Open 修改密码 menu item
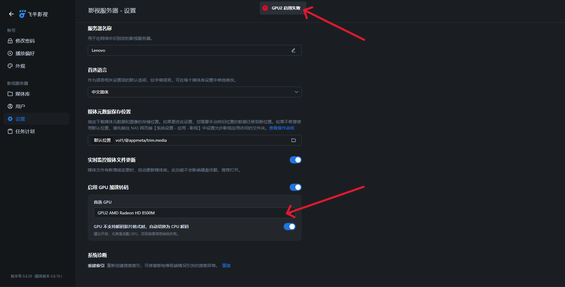The image size is (565, 287). pos(36,41)
